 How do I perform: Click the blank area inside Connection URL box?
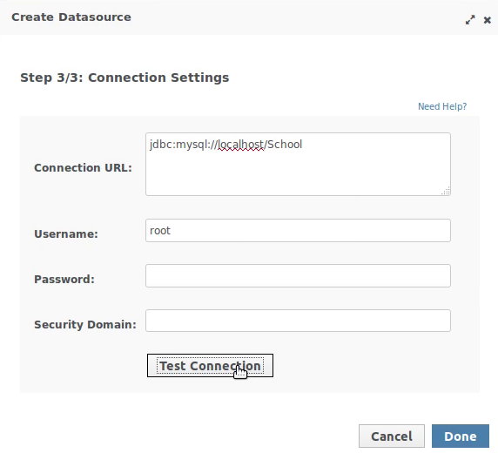click(298, 173)
